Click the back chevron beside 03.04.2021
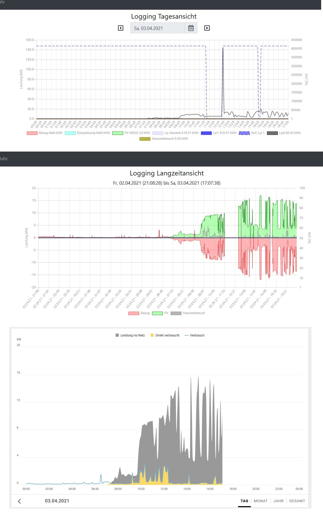 point(19,501)
